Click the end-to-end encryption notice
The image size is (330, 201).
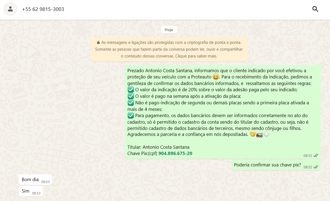click(x=169, y=50)
